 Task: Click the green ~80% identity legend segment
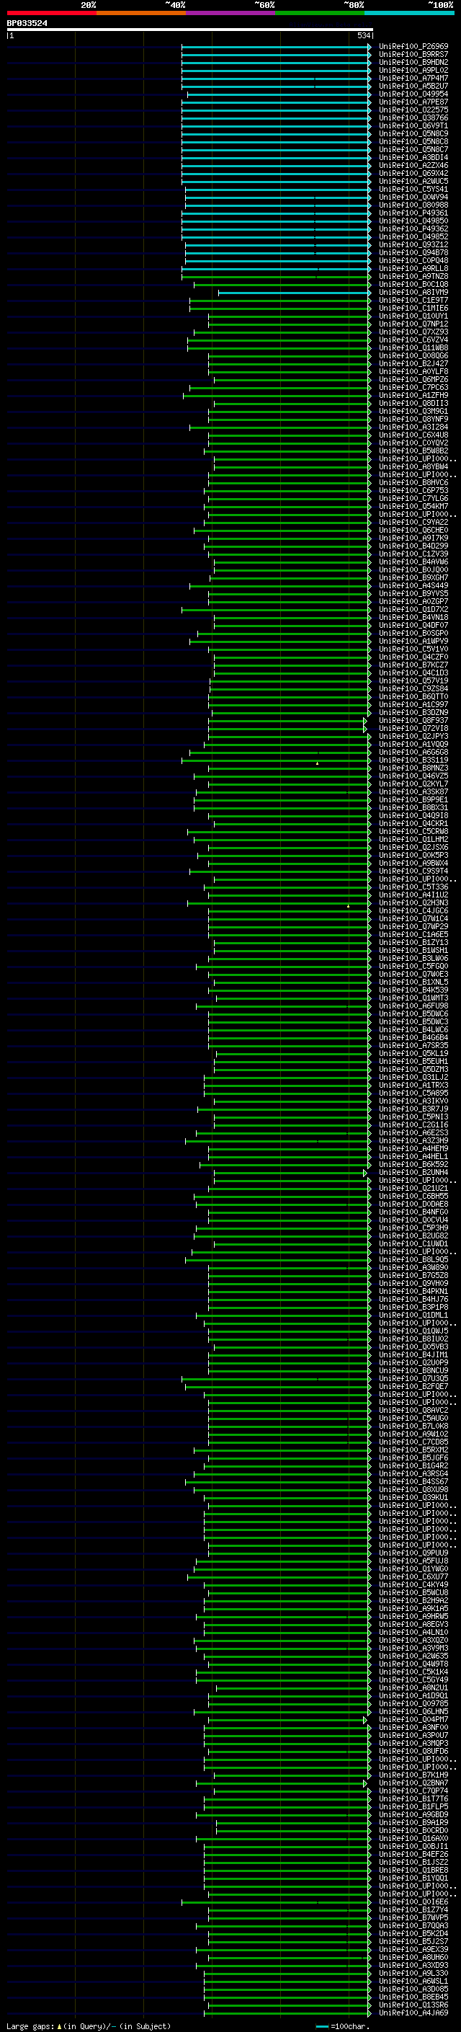(x=320, y=13)
